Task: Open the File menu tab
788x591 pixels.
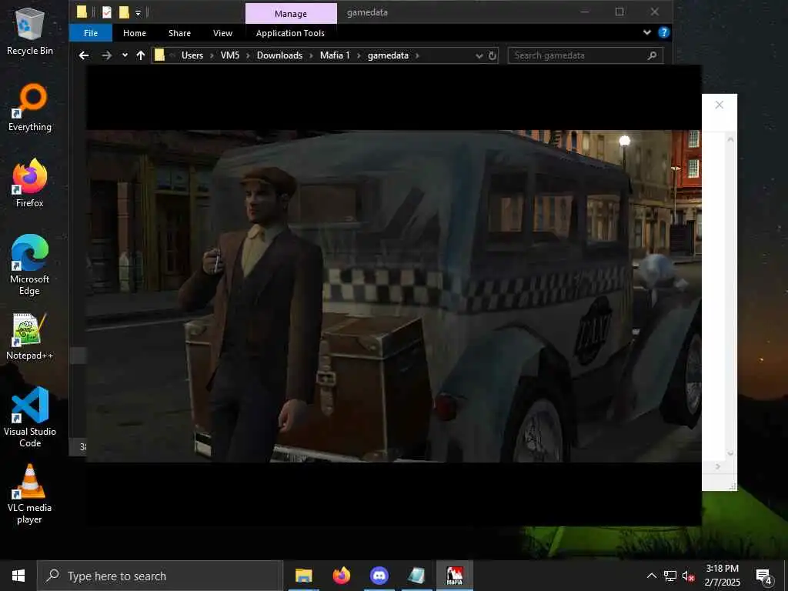Action: click(x=91, y=33)
